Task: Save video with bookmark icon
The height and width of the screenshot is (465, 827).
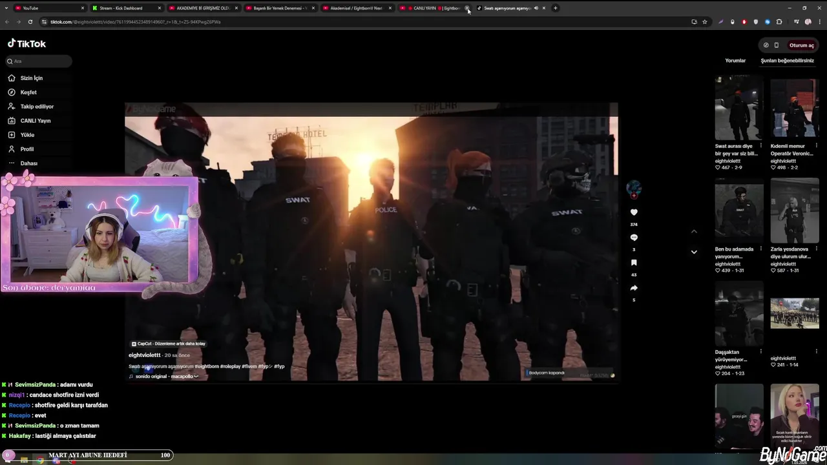Action: 634,263
